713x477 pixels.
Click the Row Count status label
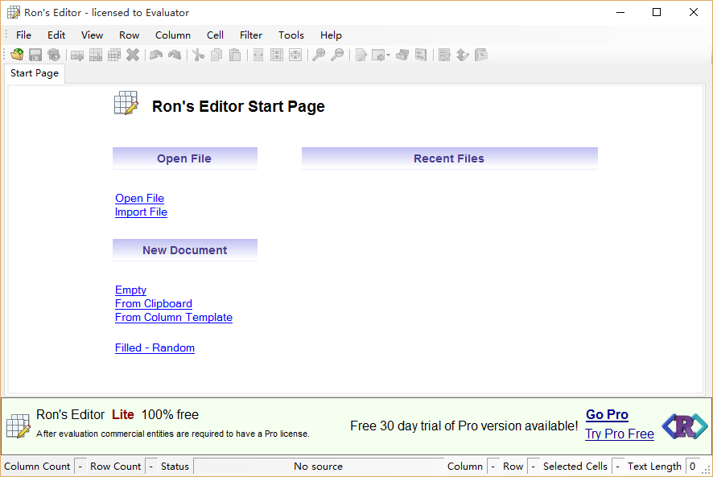[116, 466]
